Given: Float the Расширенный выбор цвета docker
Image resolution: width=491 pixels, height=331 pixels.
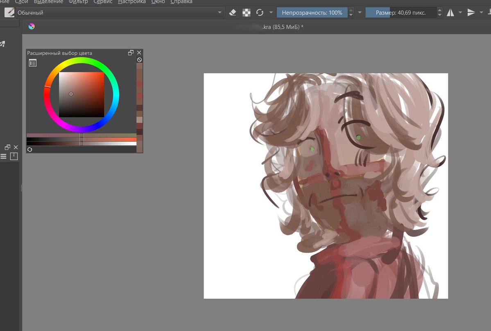Looking at the screenshot, I should (131, 52).
